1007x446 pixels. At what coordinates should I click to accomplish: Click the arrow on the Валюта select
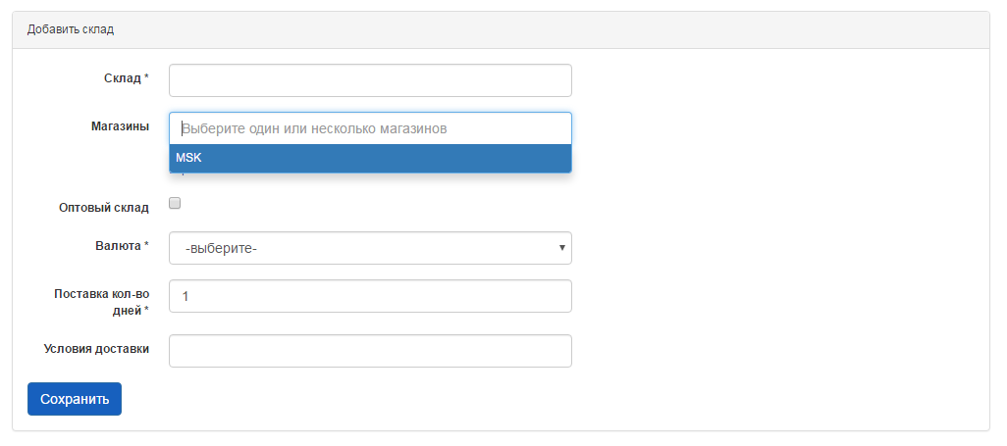coord(562,248)
